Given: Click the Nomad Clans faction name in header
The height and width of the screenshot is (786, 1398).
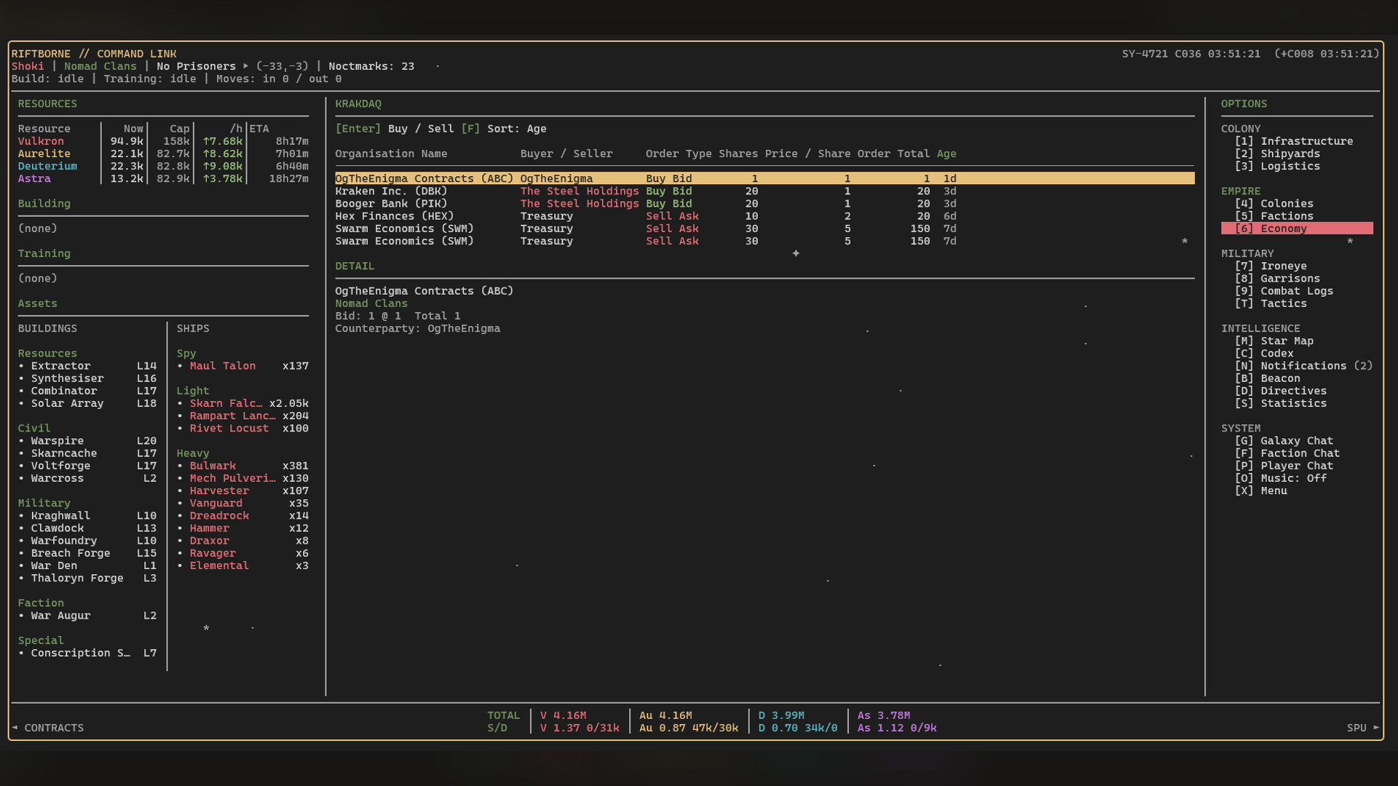Looking at the screenshot, I should [x=100, y=66].
